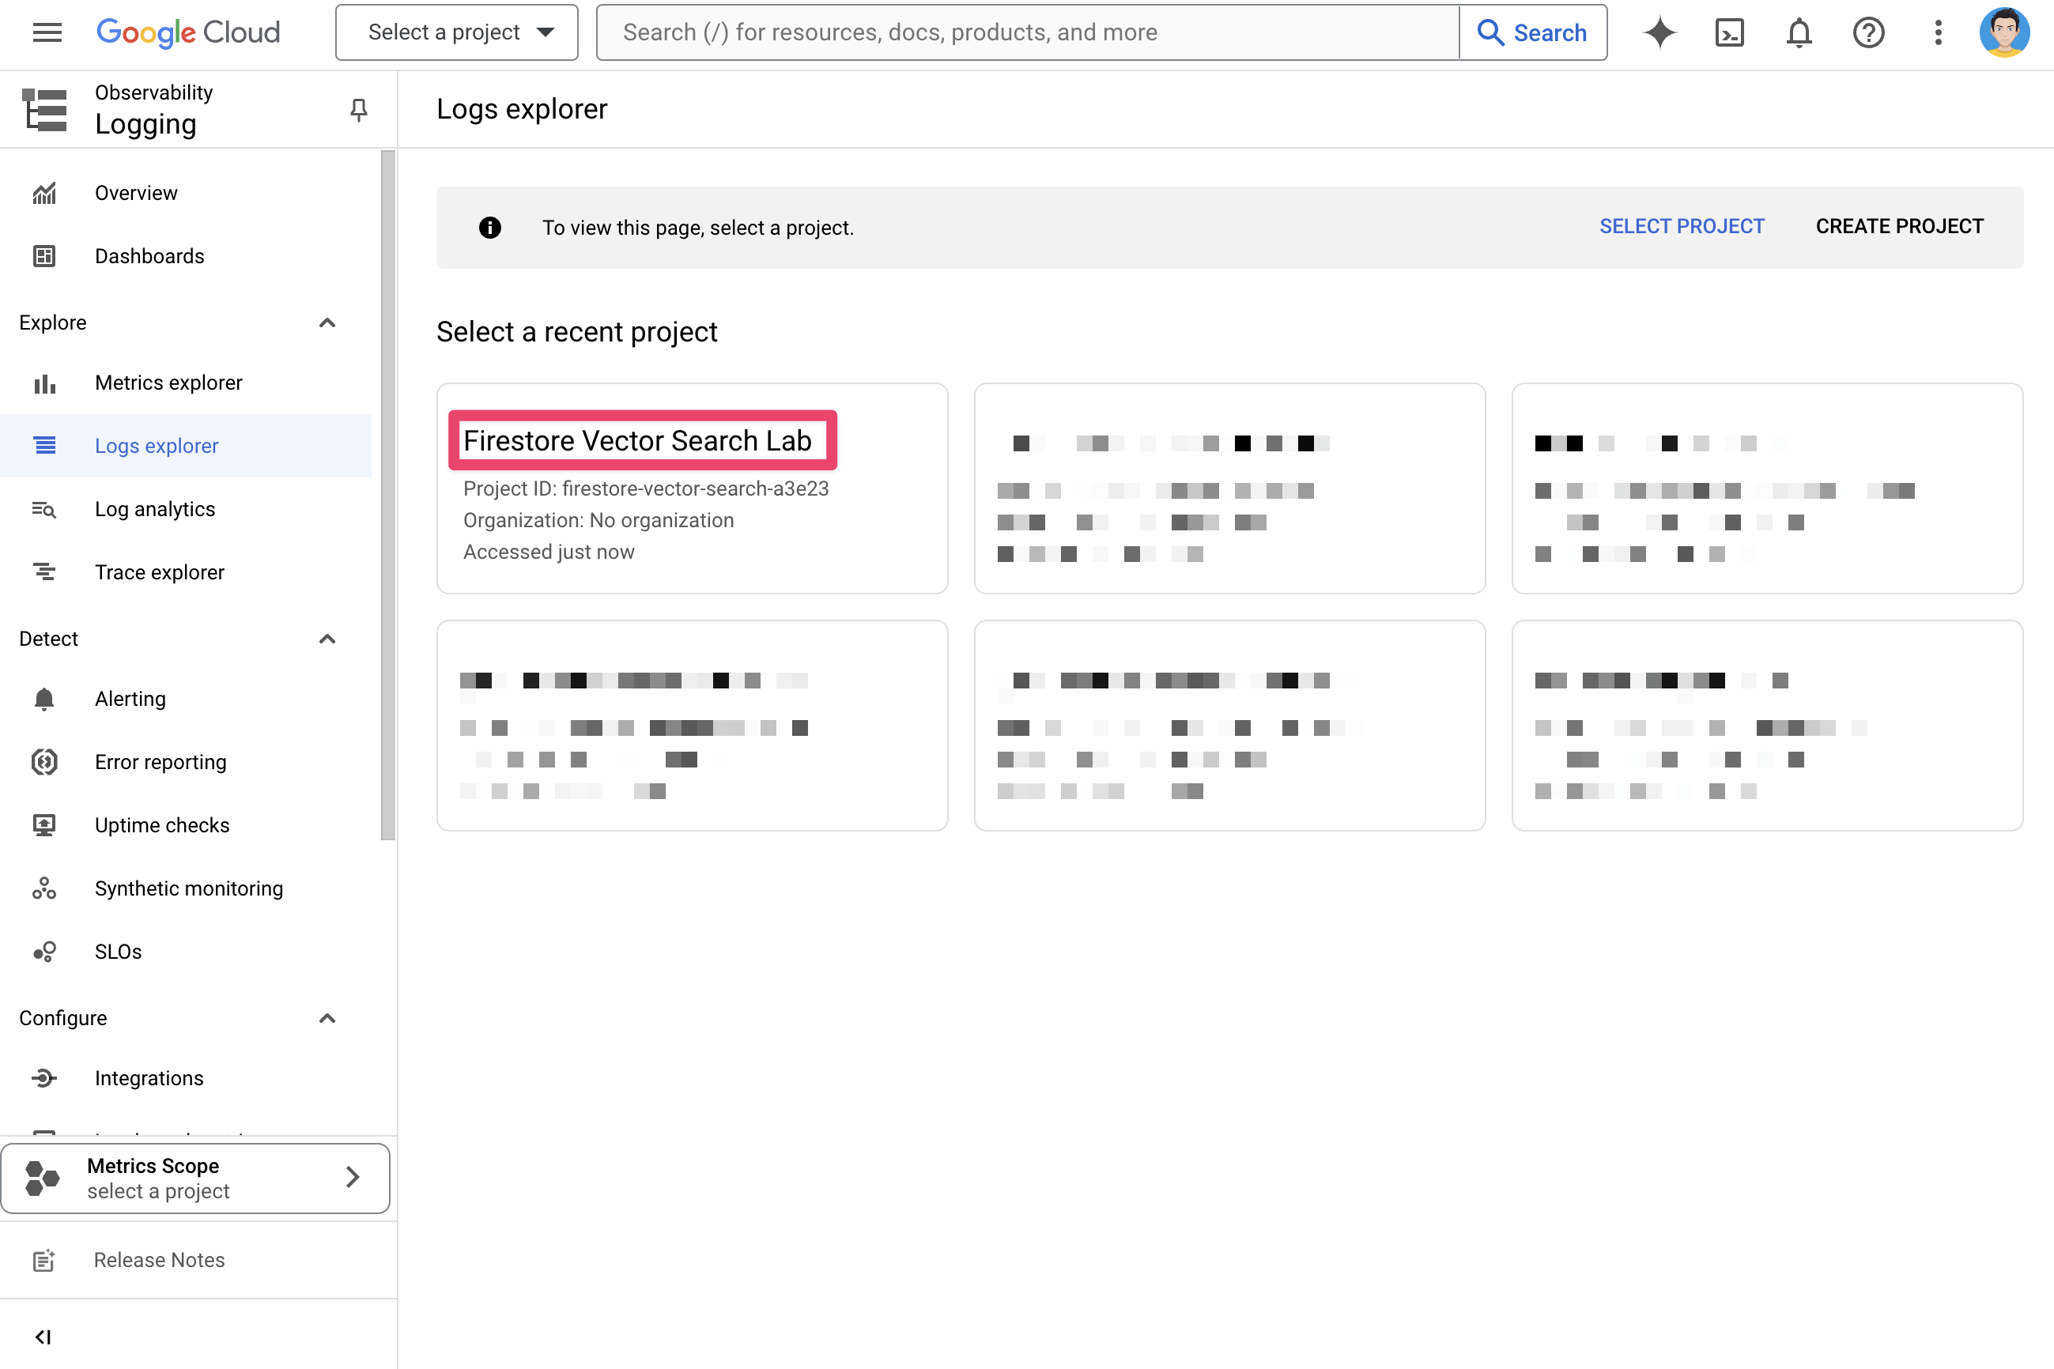Open Synthetic monitoring panel
The image size is (2054, 1369).
pyautogui.click(x=187, y=888)
